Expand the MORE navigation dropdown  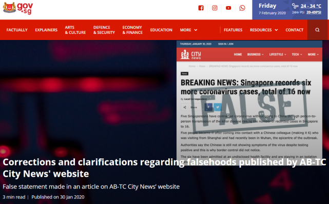pos(188,30)
